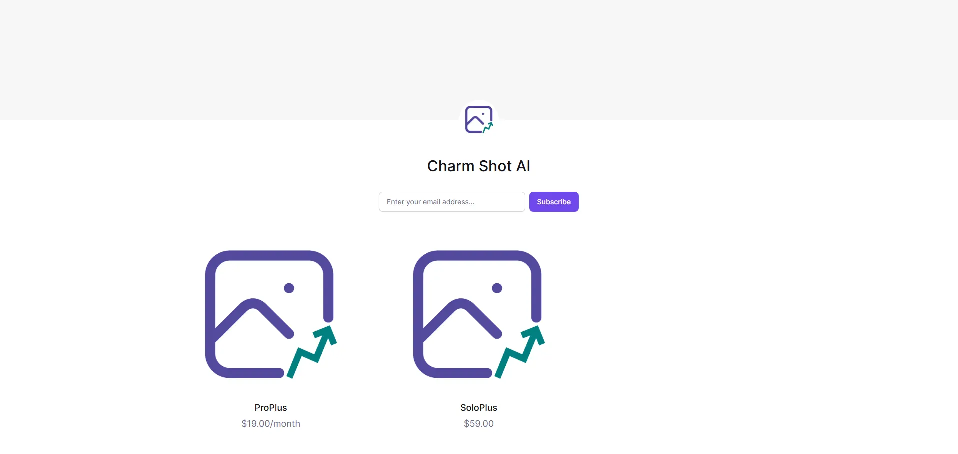Click the SoloPlus product image

(478, 314)
